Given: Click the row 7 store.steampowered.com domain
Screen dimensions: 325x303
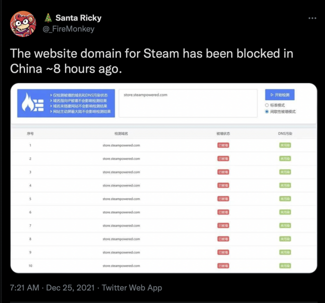Looking at the screenshot, I should (121, 225).
